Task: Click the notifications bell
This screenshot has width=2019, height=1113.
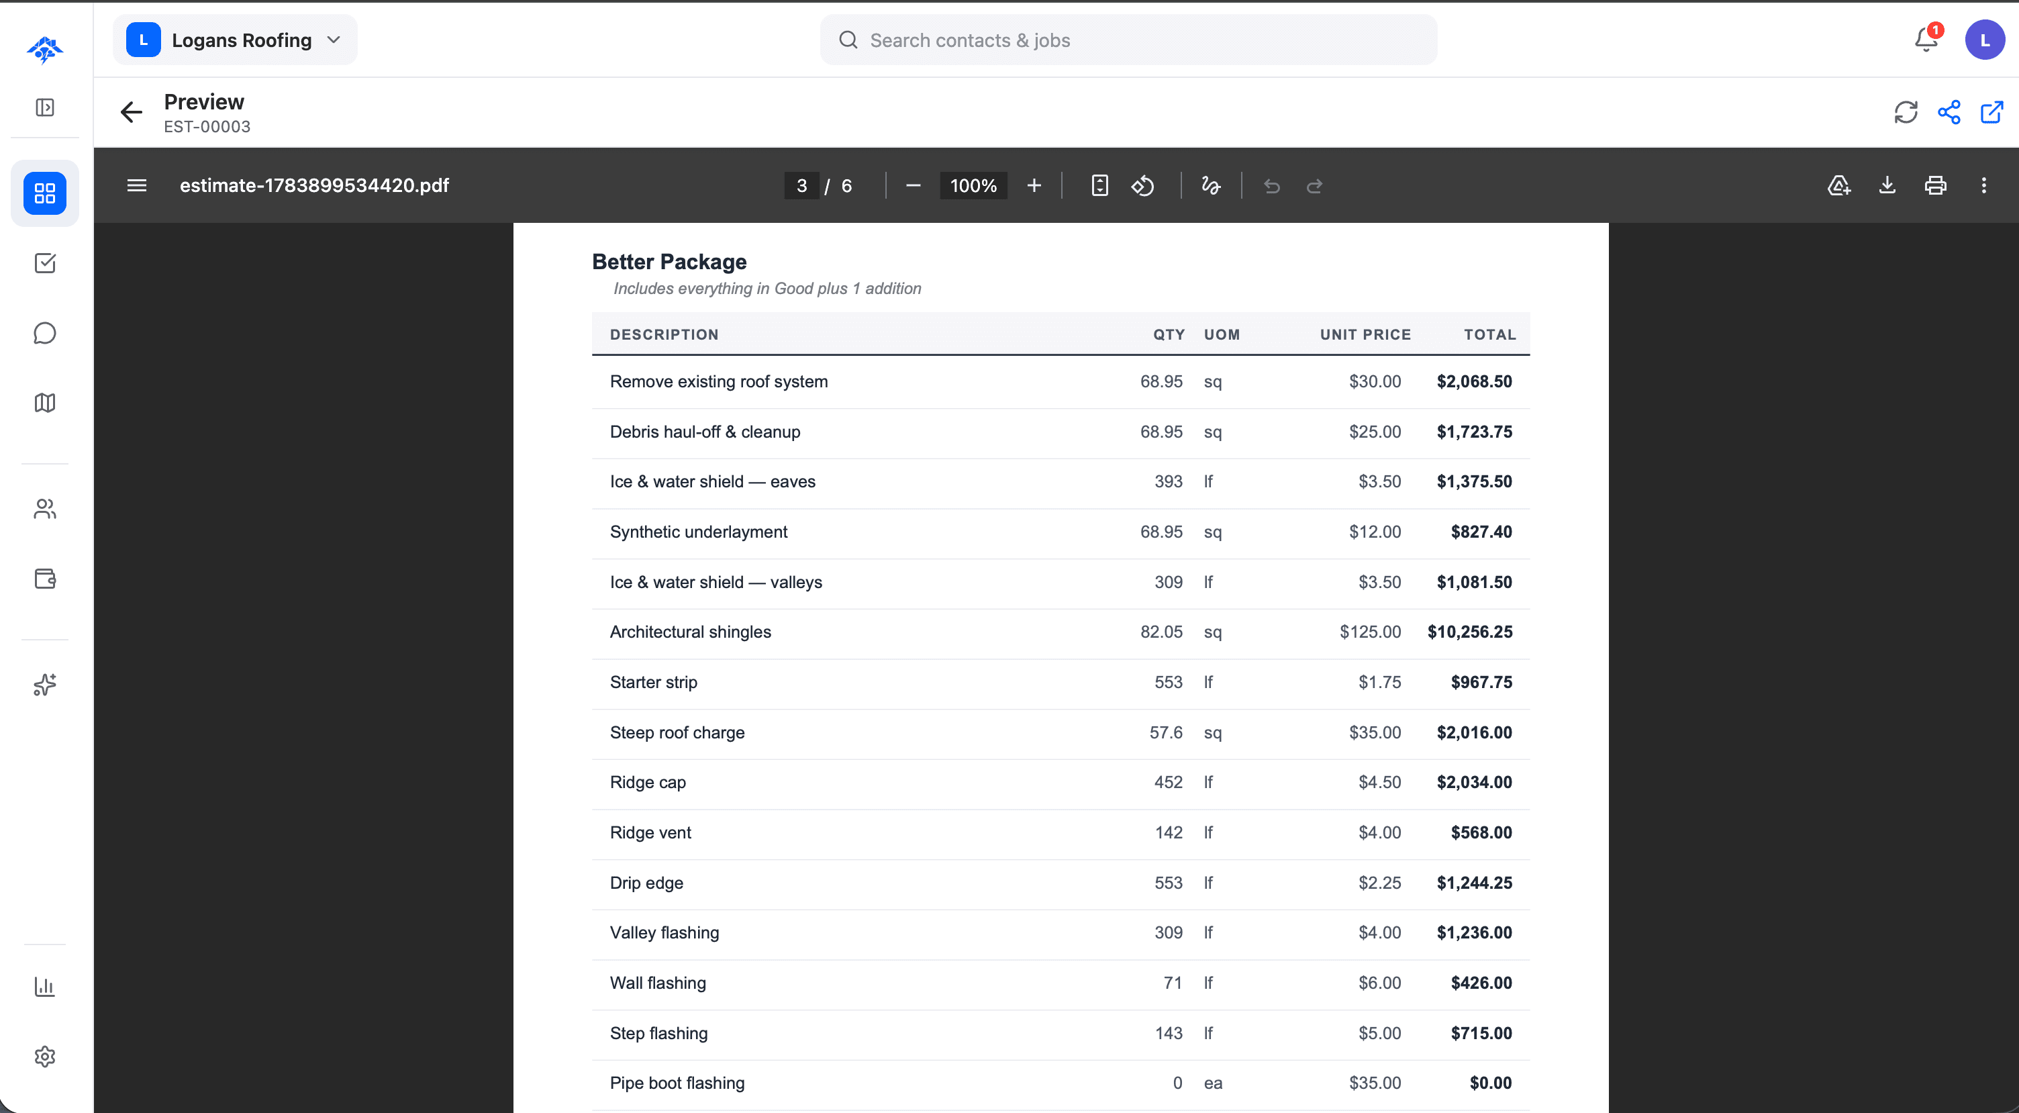Action: 1926,39
